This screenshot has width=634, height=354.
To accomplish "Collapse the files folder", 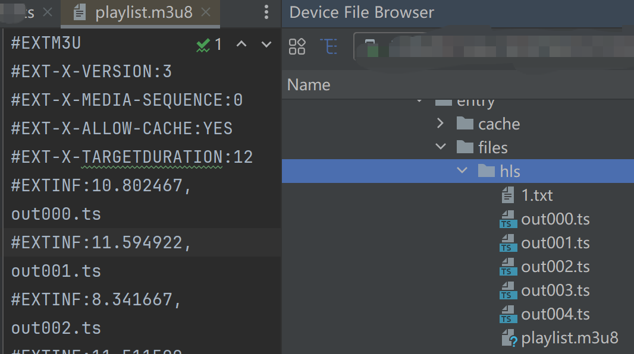I will coord(440,147).
